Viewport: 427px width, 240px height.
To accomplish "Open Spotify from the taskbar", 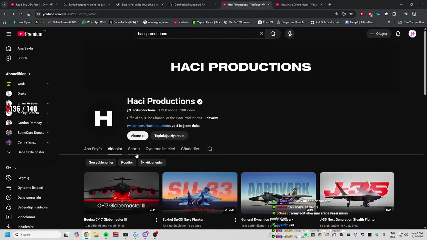I will click(x=106, y=235).
